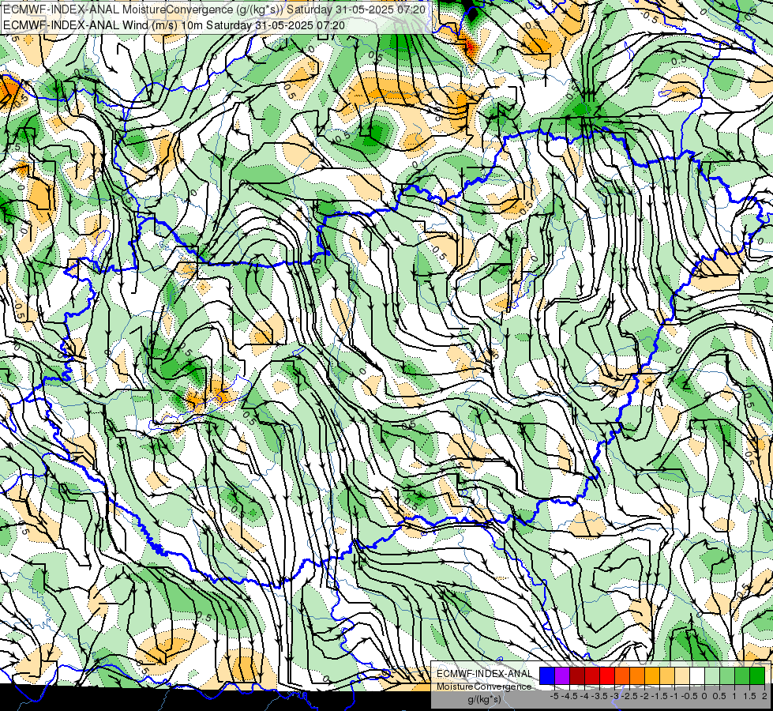The image size is (773, 711).
Task: Click the blue legend swatch left of -5
Action: [x=547, y=675]
